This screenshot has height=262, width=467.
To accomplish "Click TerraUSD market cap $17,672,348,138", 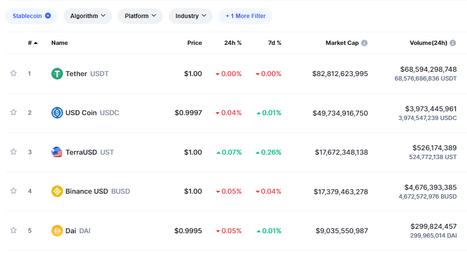I will pos(341,152).
